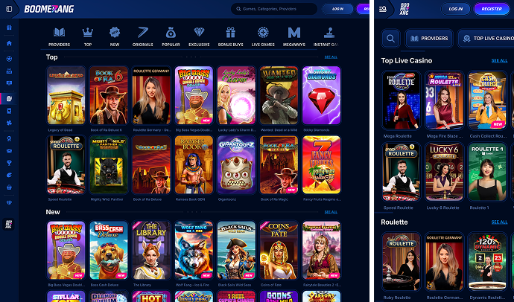Screen dimensions: 514x302
Task: Click the monitor icon in the sidebar
Action: [x=9, y=83]
